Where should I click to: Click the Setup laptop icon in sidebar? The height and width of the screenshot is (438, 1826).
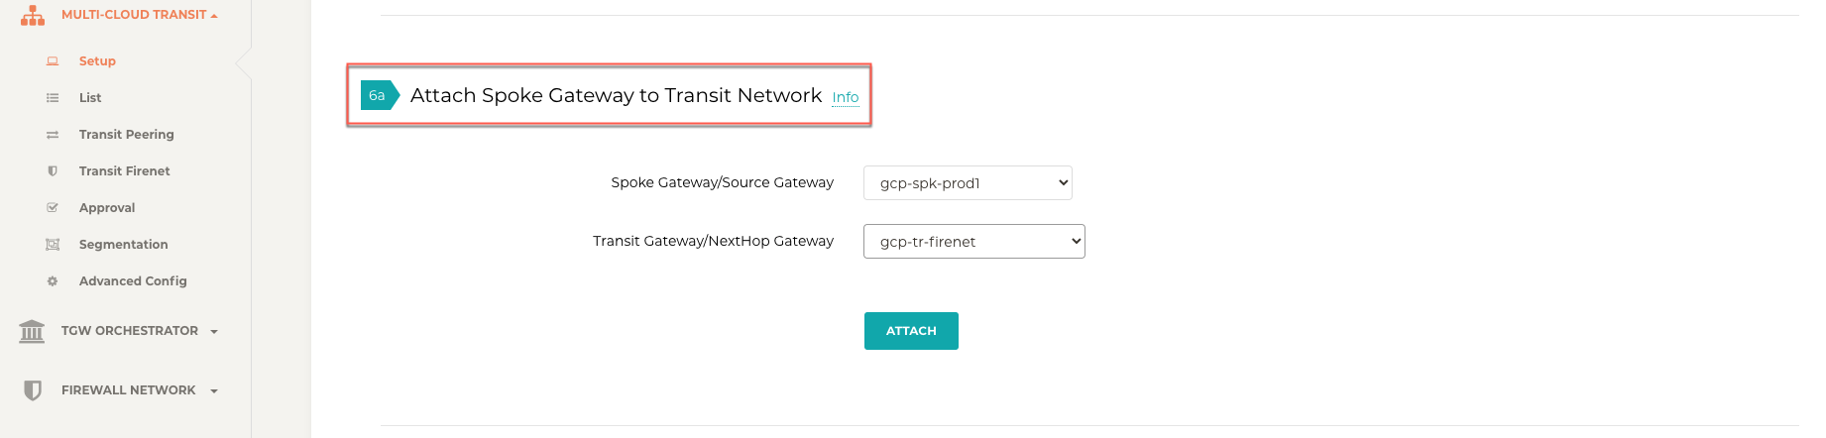(x=53, y=61)
